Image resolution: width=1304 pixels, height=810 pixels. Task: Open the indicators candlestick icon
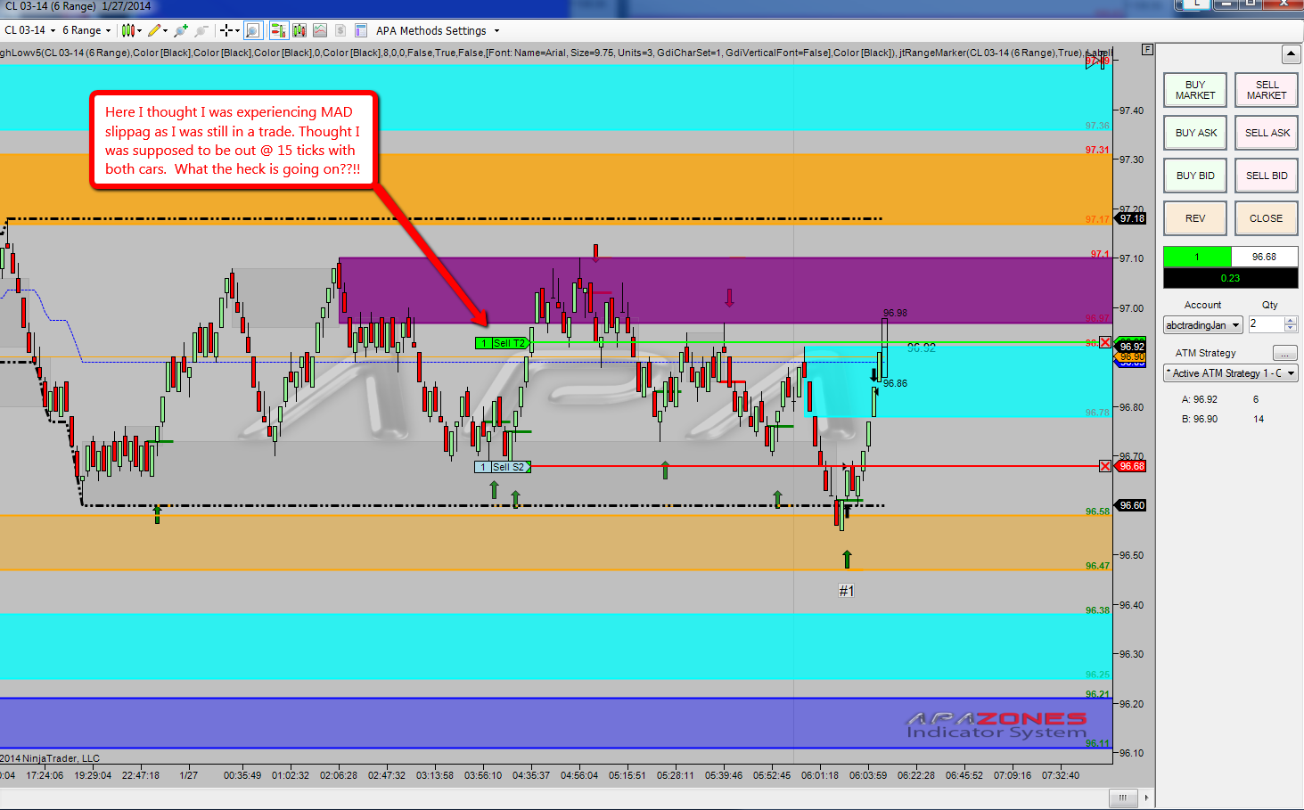299,30
